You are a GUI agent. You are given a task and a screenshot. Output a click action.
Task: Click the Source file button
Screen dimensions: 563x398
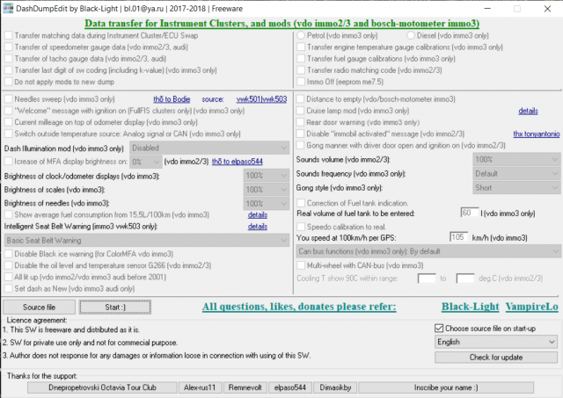(x=39, y=308)
